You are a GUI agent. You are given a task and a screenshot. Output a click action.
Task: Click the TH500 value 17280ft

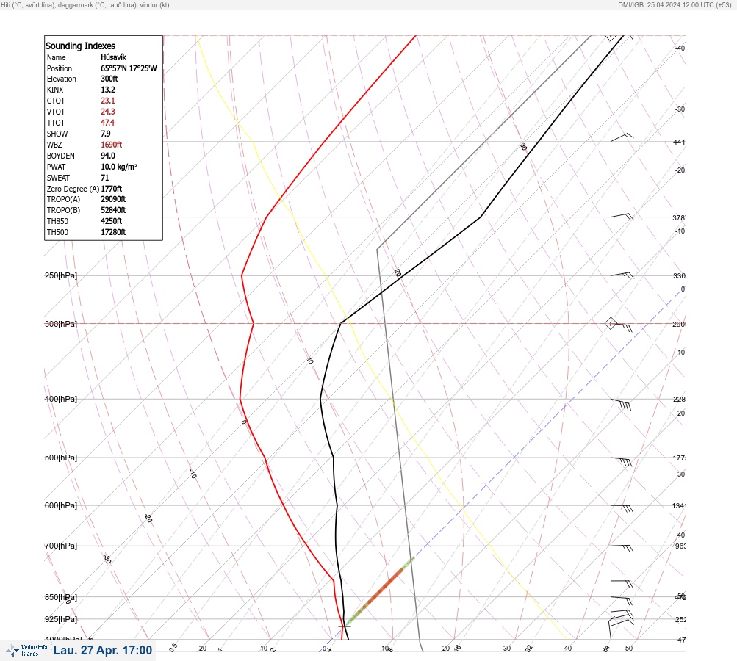coord(113,232)
